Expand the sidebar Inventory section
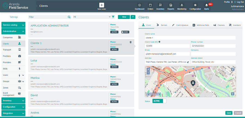The height and width of the screenshot is (118, 245). pos(13,100)
